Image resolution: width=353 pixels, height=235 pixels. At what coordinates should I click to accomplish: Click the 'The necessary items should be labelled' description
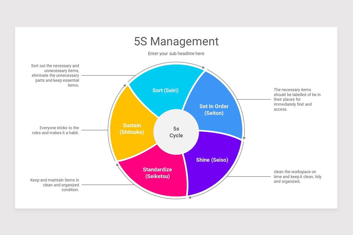point(297,99)
